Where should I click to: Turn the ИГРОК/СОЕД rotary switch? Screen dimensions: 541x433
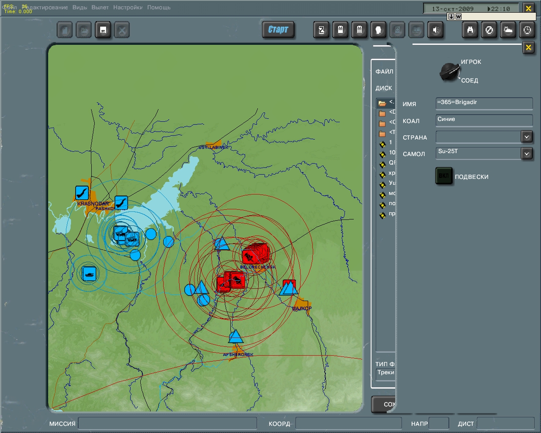pyautogui.click(x=449, y=72)
